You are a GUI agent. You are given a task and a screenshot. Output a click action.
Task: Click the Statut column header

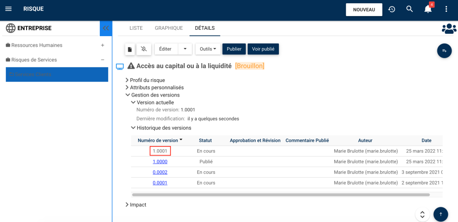205,141
